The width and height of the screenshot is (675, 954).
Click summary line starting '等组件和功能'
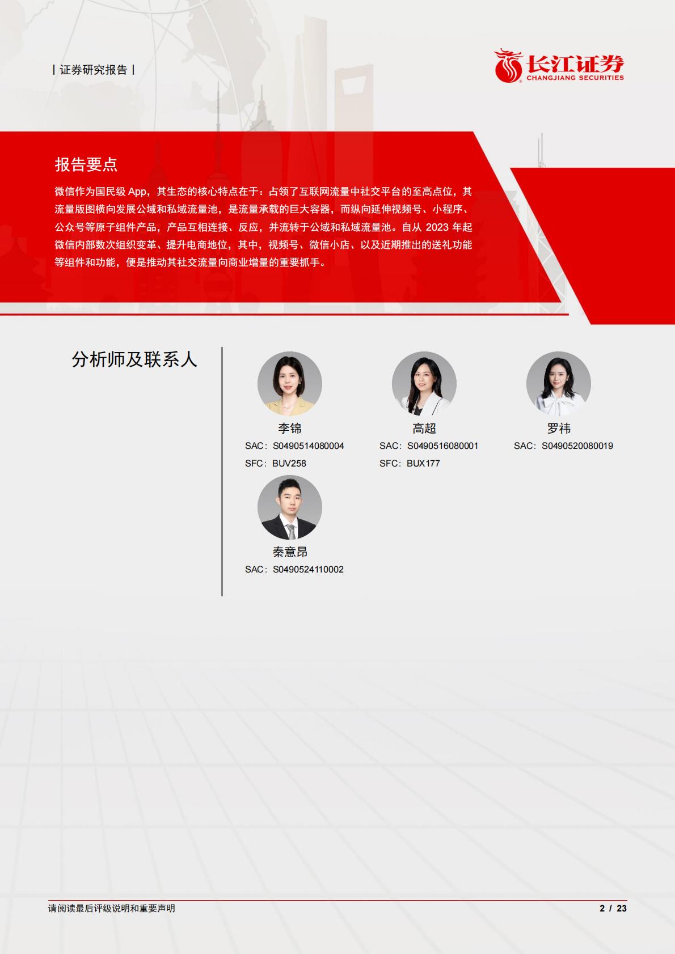(191, 262)
